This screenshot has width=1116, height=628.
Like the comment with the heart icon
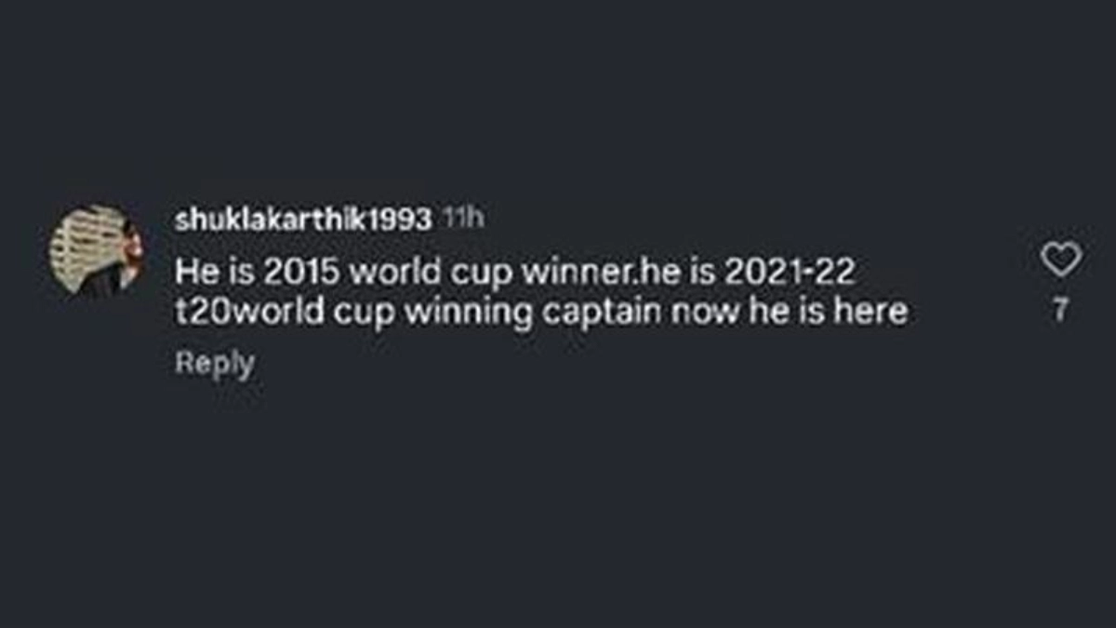coord(1060,260)
